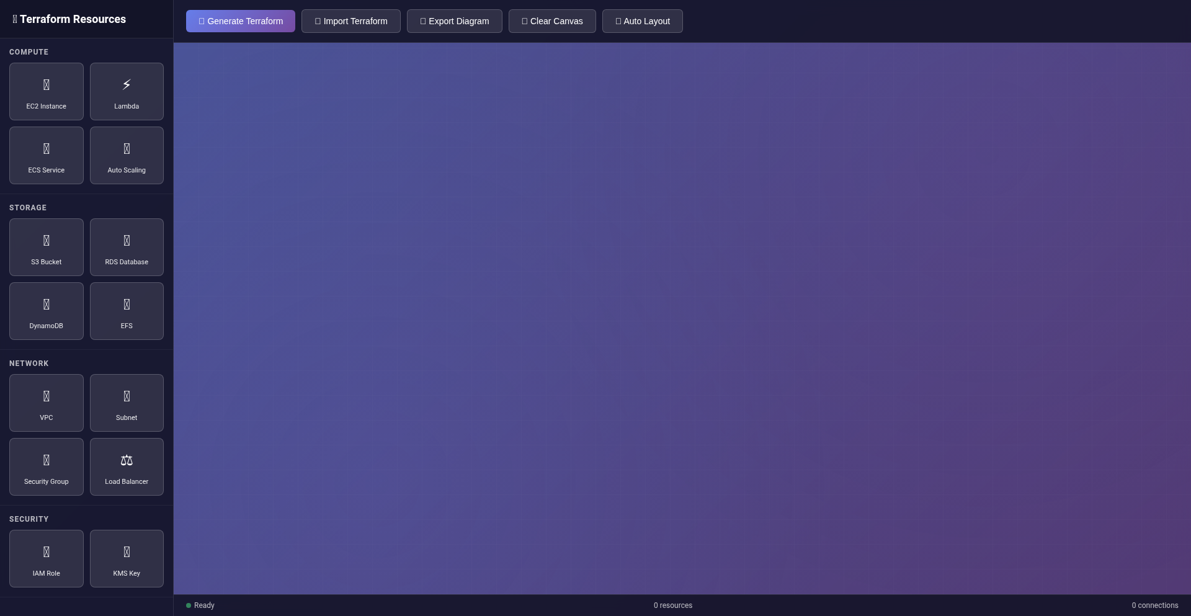Pick the ECS Service resource tile
Screen dimensions: 1191x616
(47, 155)
